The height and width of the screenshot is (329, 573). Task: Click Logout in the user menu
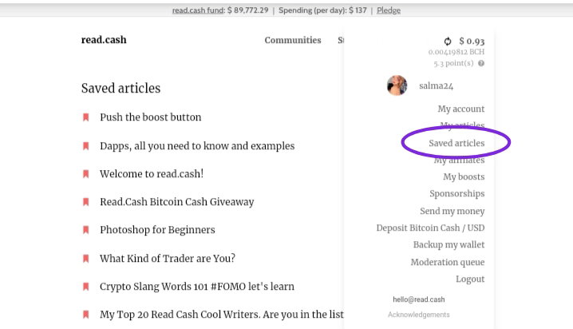pos(470,279)
